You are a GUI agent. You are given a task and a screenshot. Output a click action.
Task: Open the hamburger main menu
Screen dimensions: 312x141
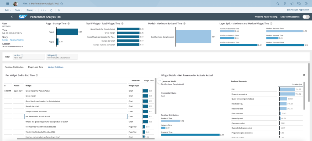point(8,4)
